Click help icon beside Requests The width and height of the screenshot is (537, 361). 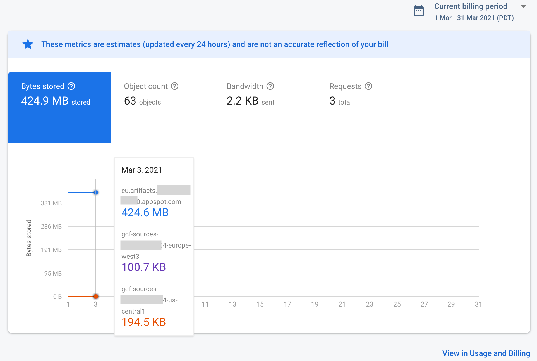click(x=368, y=86)
